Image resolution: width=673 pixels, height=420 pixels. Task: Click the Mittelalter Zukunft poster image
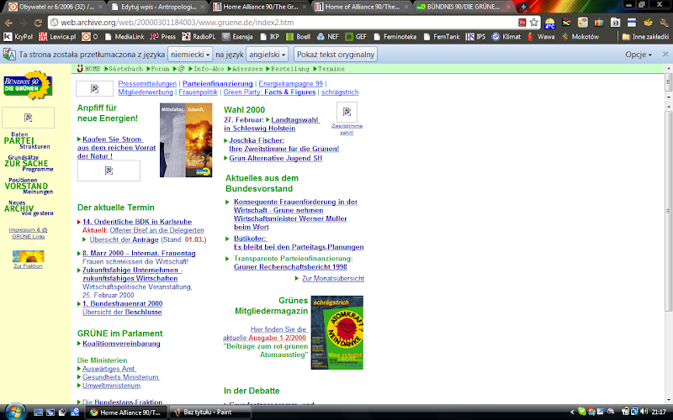[186, 140]
